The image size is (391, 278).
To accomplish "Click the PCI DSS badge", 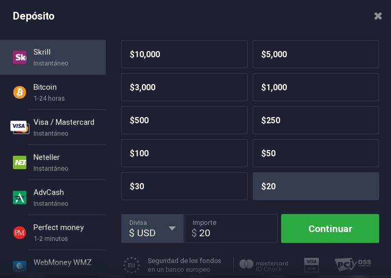I will point(353,265).
